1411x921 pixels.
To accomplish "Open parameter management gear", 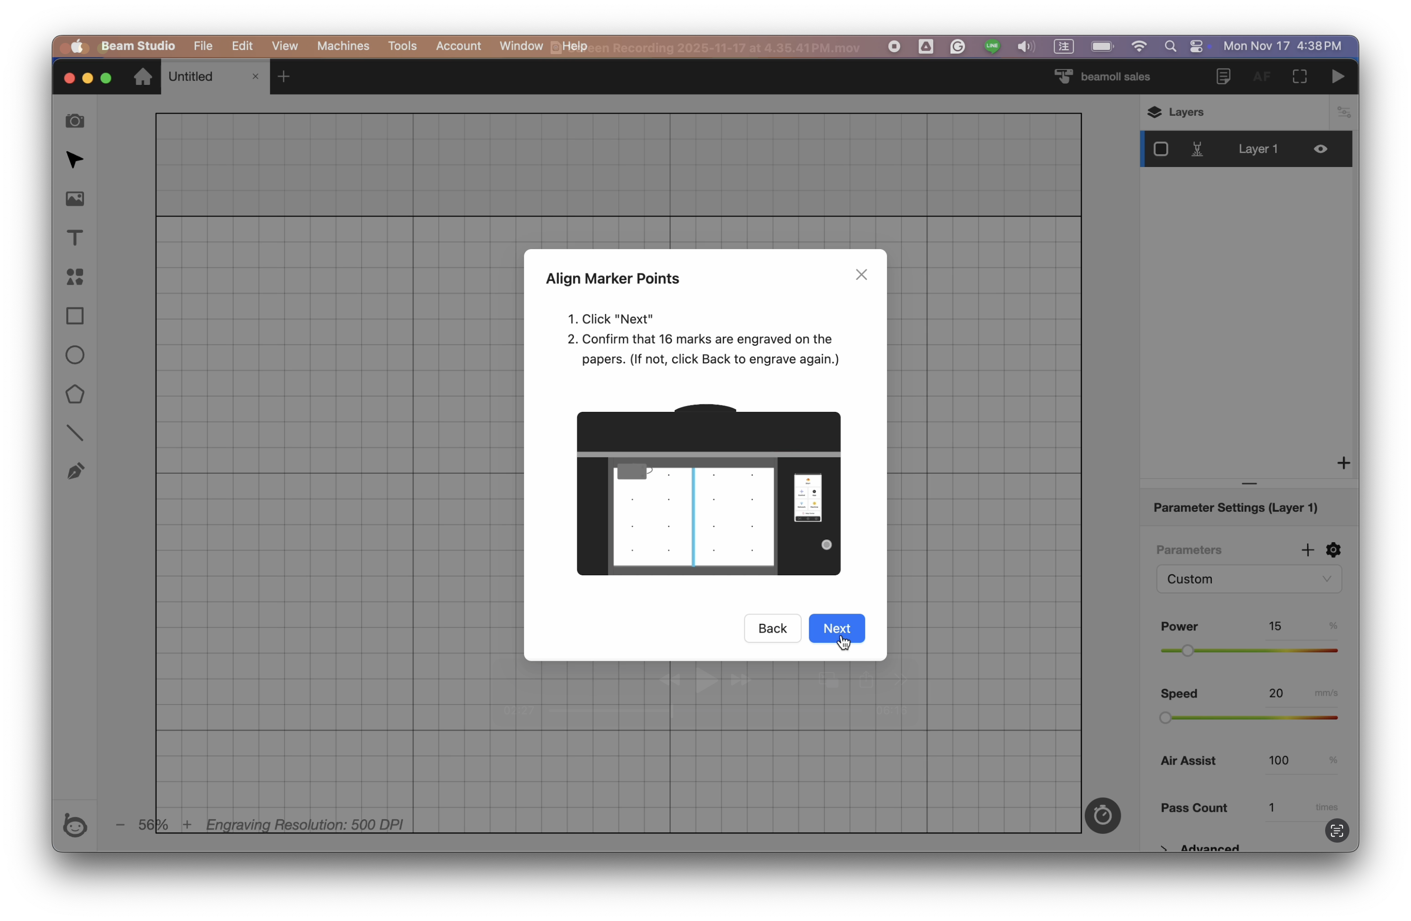I will pyautogui.click(x=1334, y=550).
